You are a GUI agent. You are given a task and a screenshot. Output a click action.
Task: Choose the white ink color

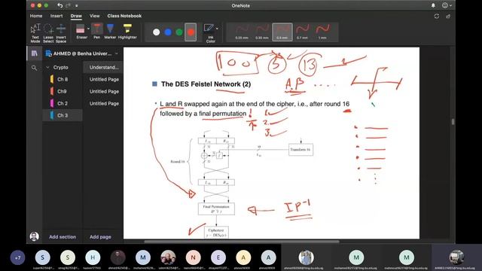156,32
